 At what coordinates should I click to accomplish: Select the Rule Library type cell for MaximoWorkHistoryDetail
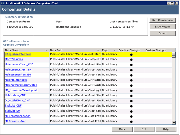pos(110,85)
